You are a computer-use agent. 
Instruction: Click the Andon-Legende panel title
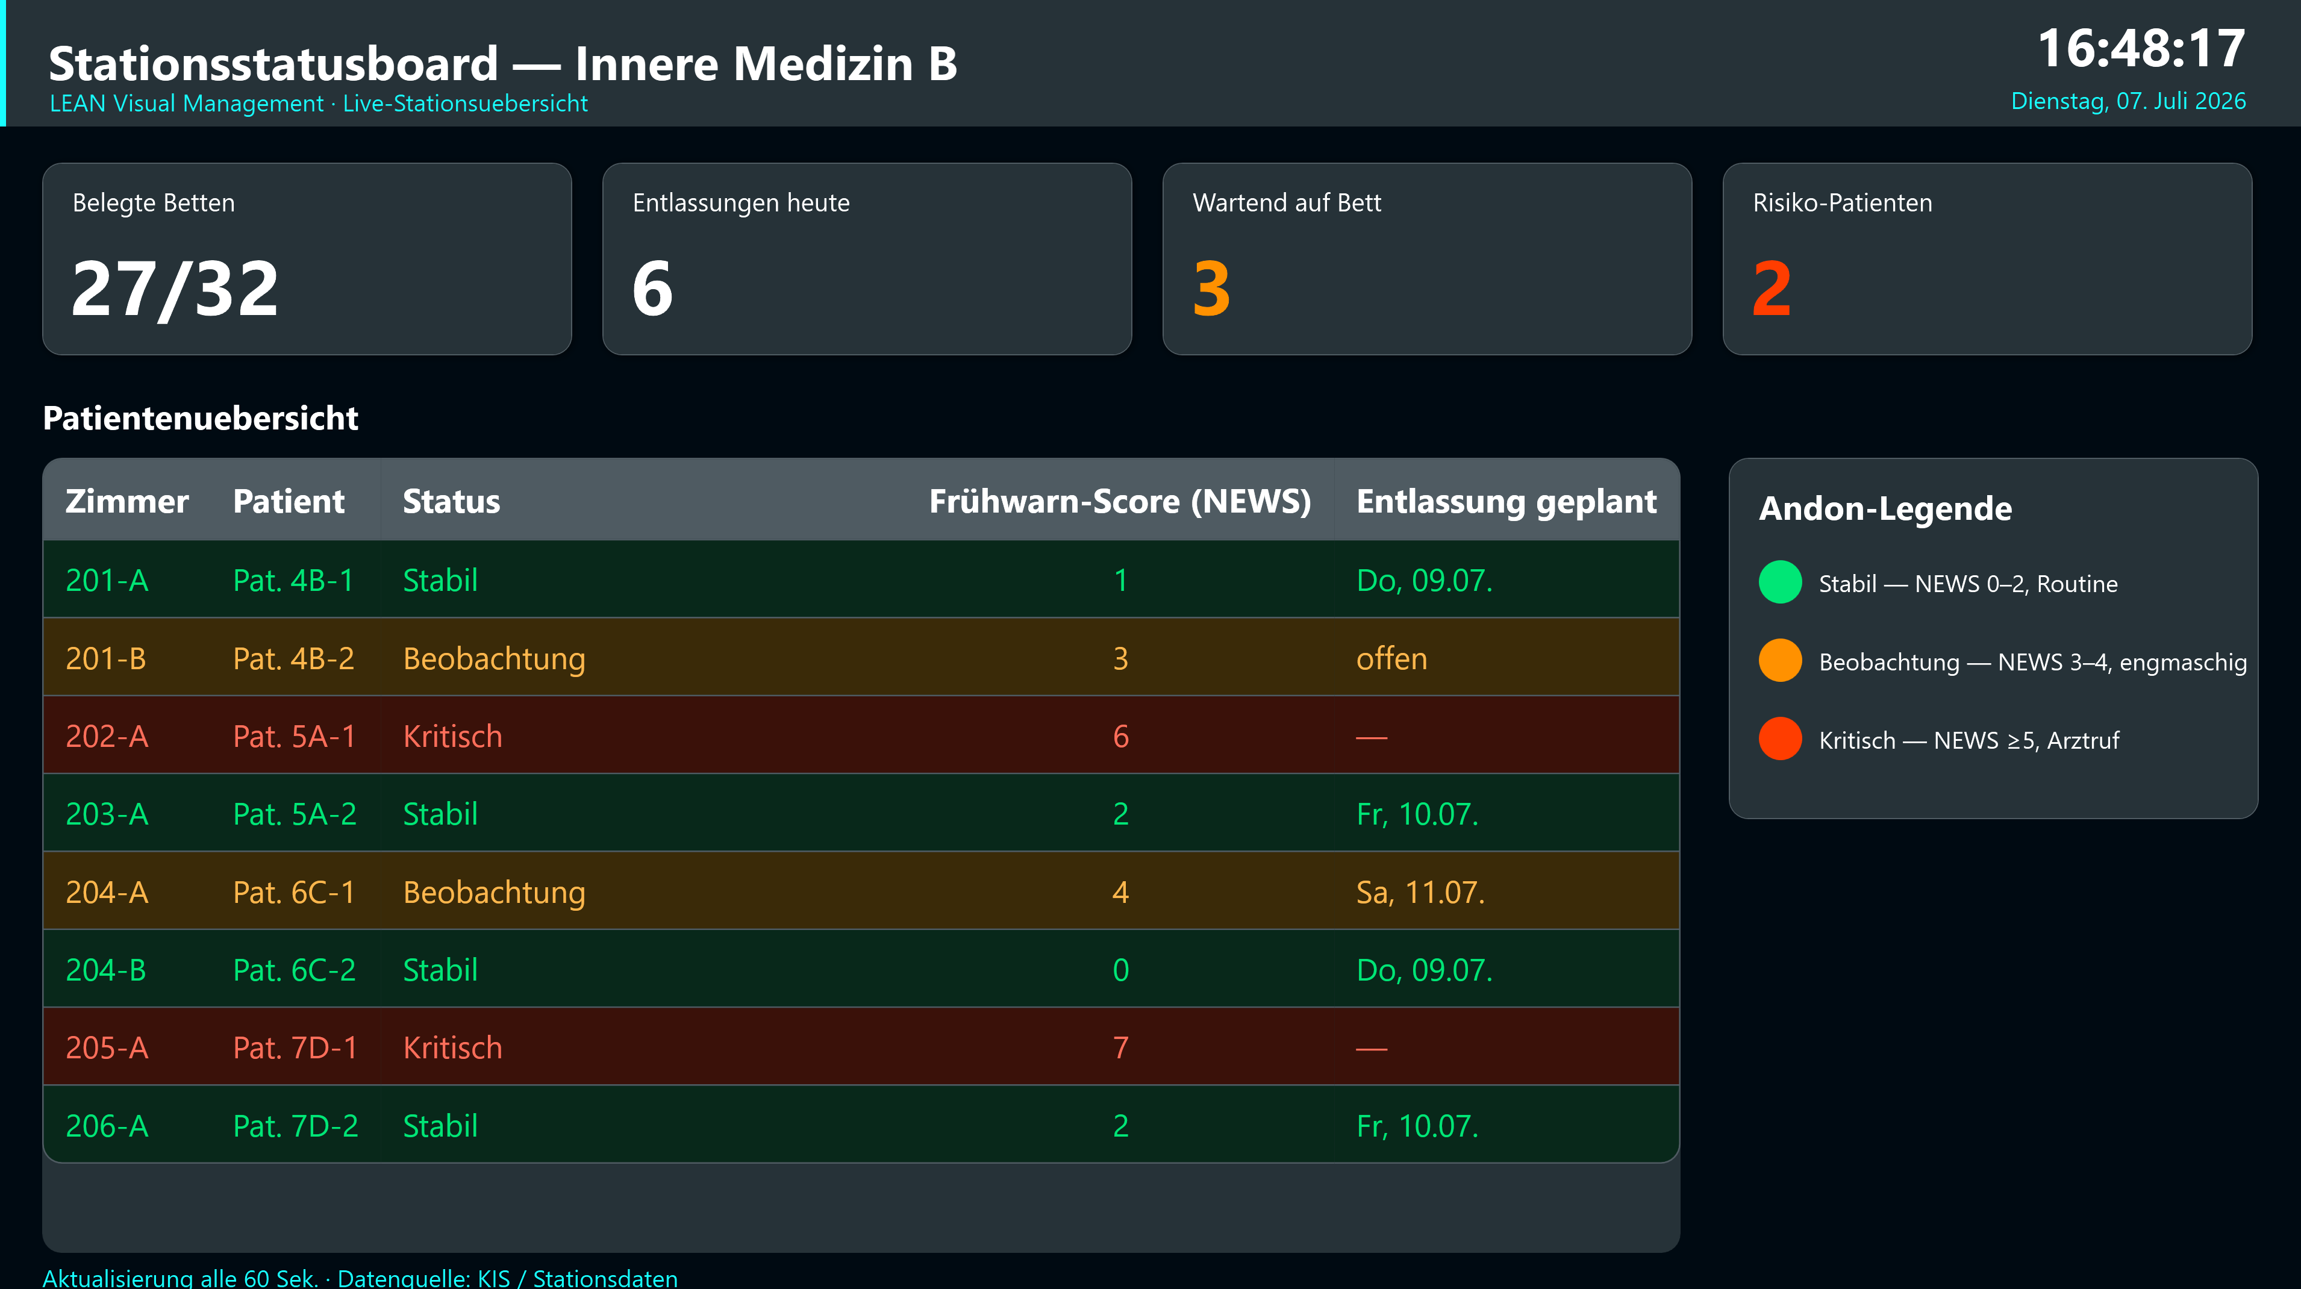[1885, 508]
